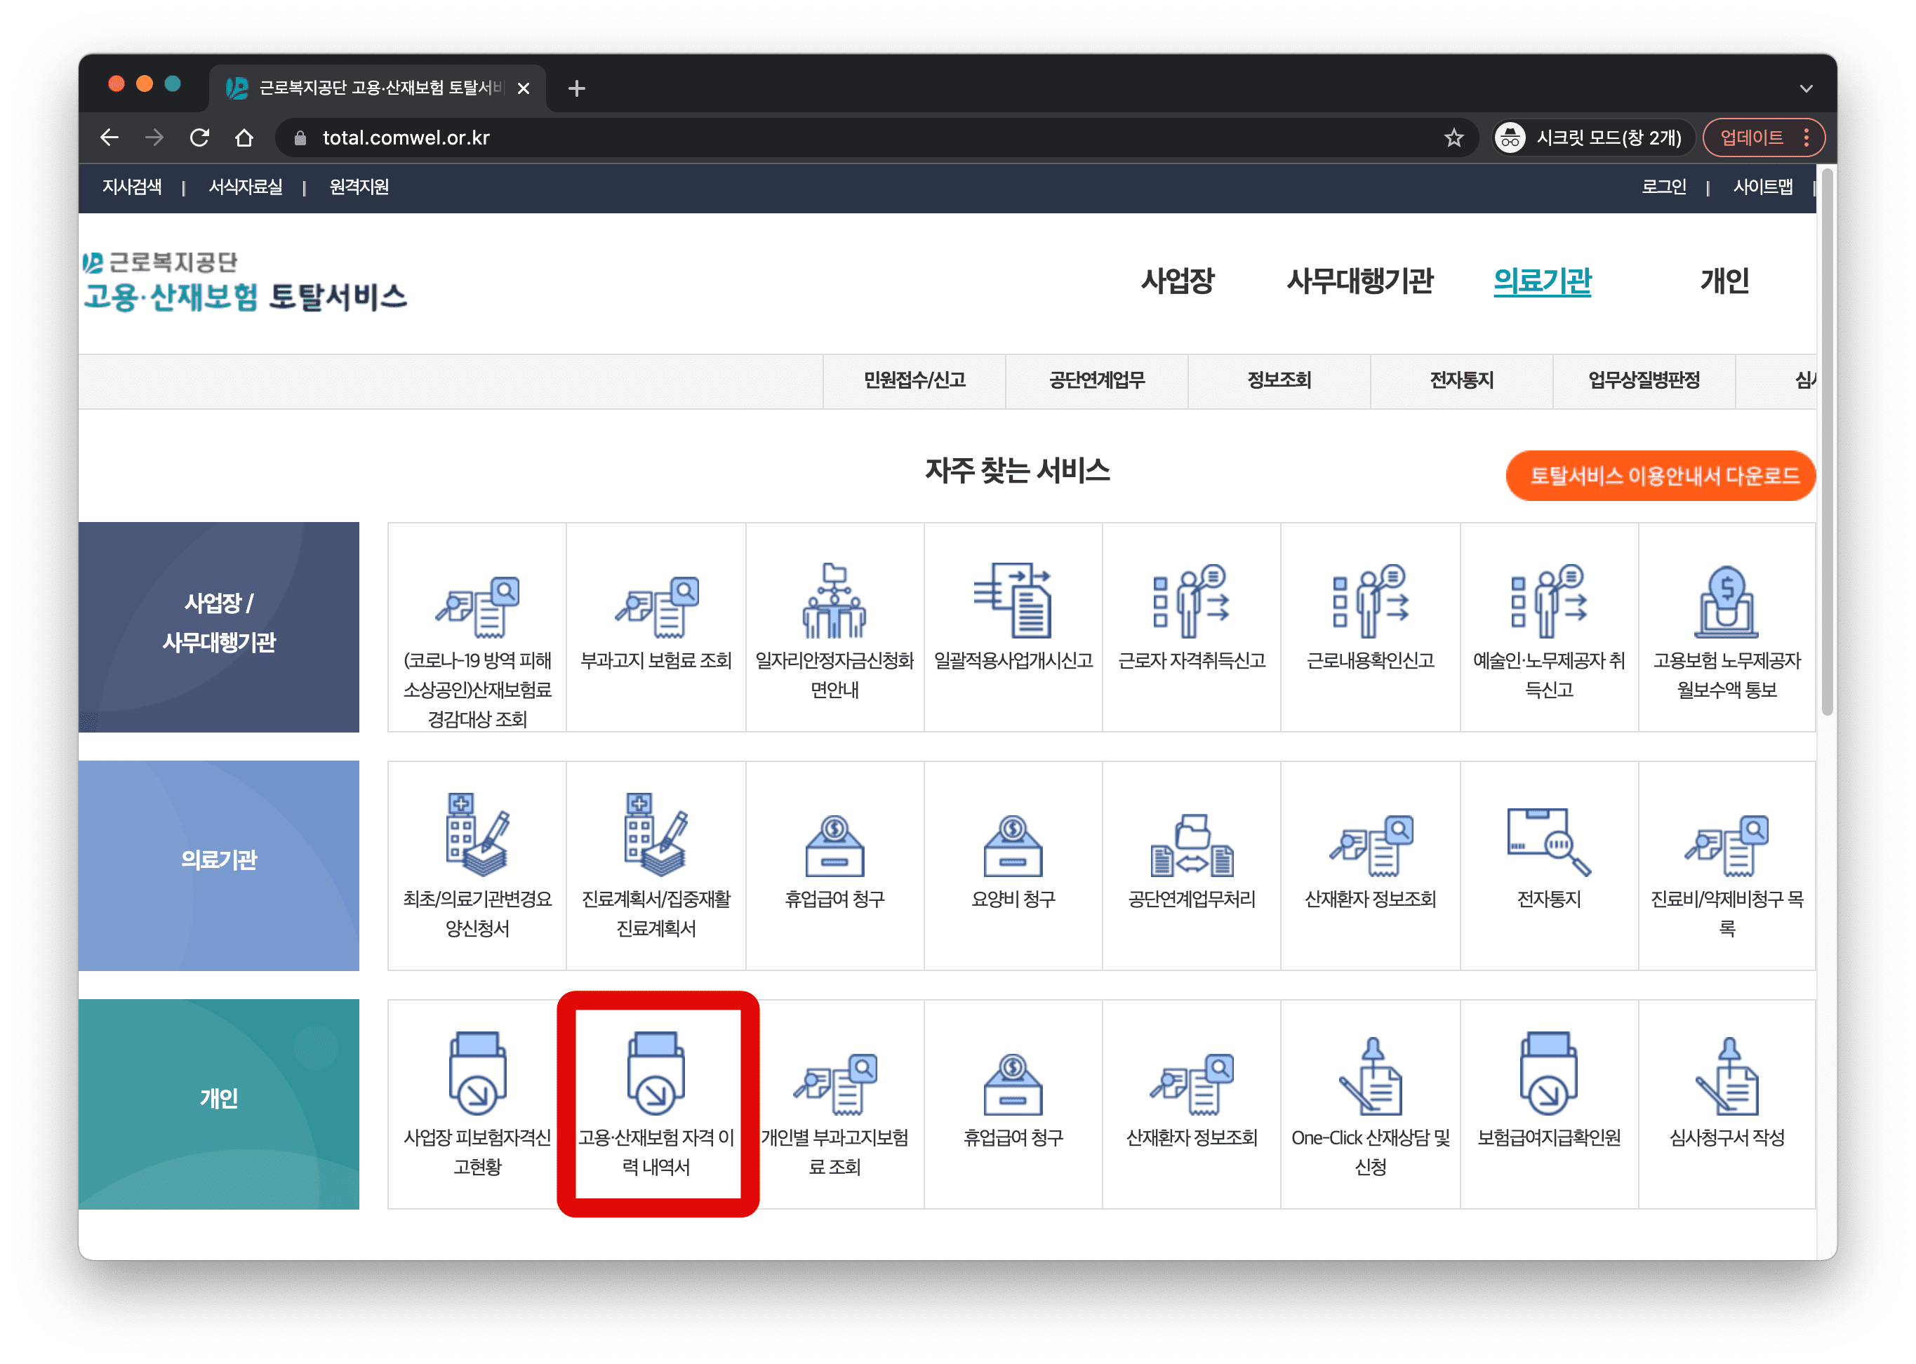The image size is (1916, 1364).
Task: Open 고용·산재보험 자격 이력 내역서 icon
Action: 656,1073
